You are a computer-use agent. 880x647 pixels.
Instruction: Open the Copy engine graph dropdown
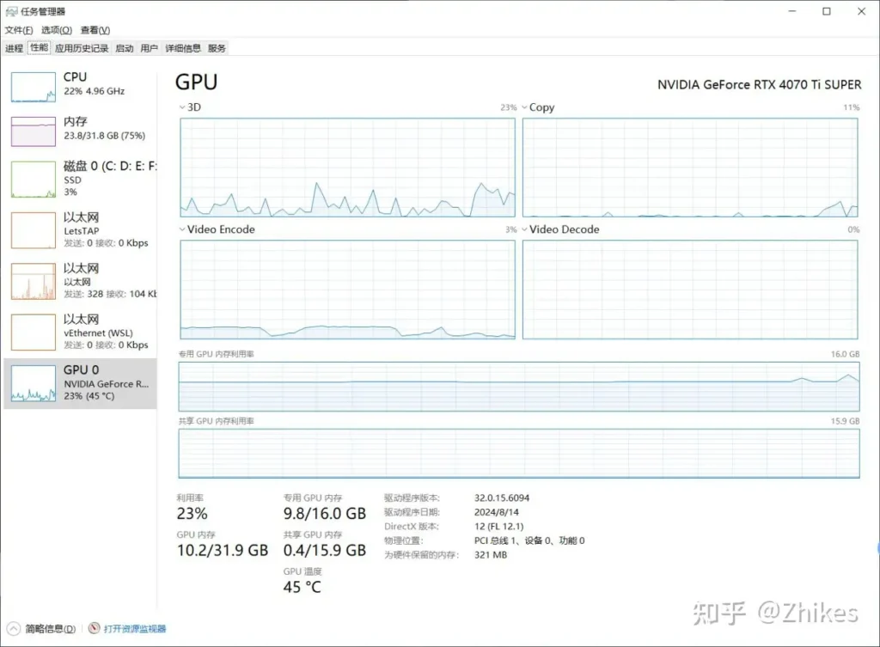click(x=524, y=107)
